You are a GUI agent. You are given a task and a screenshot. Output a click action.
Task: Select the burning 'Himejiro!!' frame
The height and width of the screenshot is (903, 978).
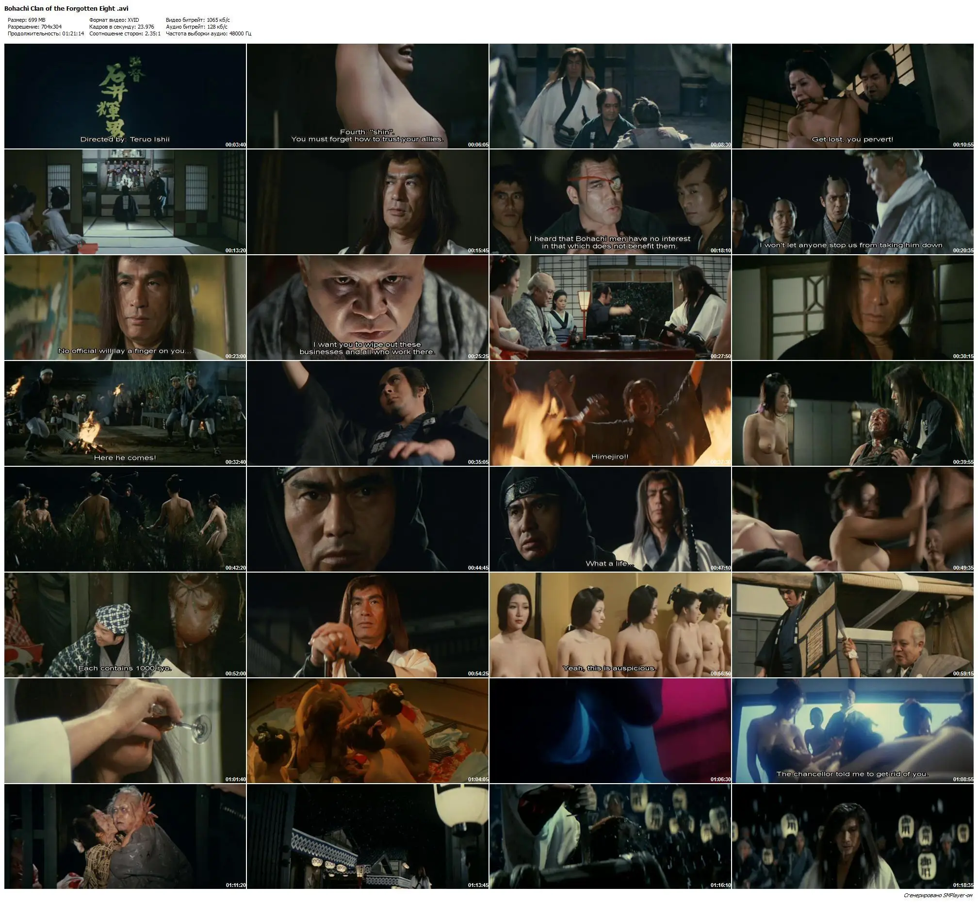coord(610,413)
